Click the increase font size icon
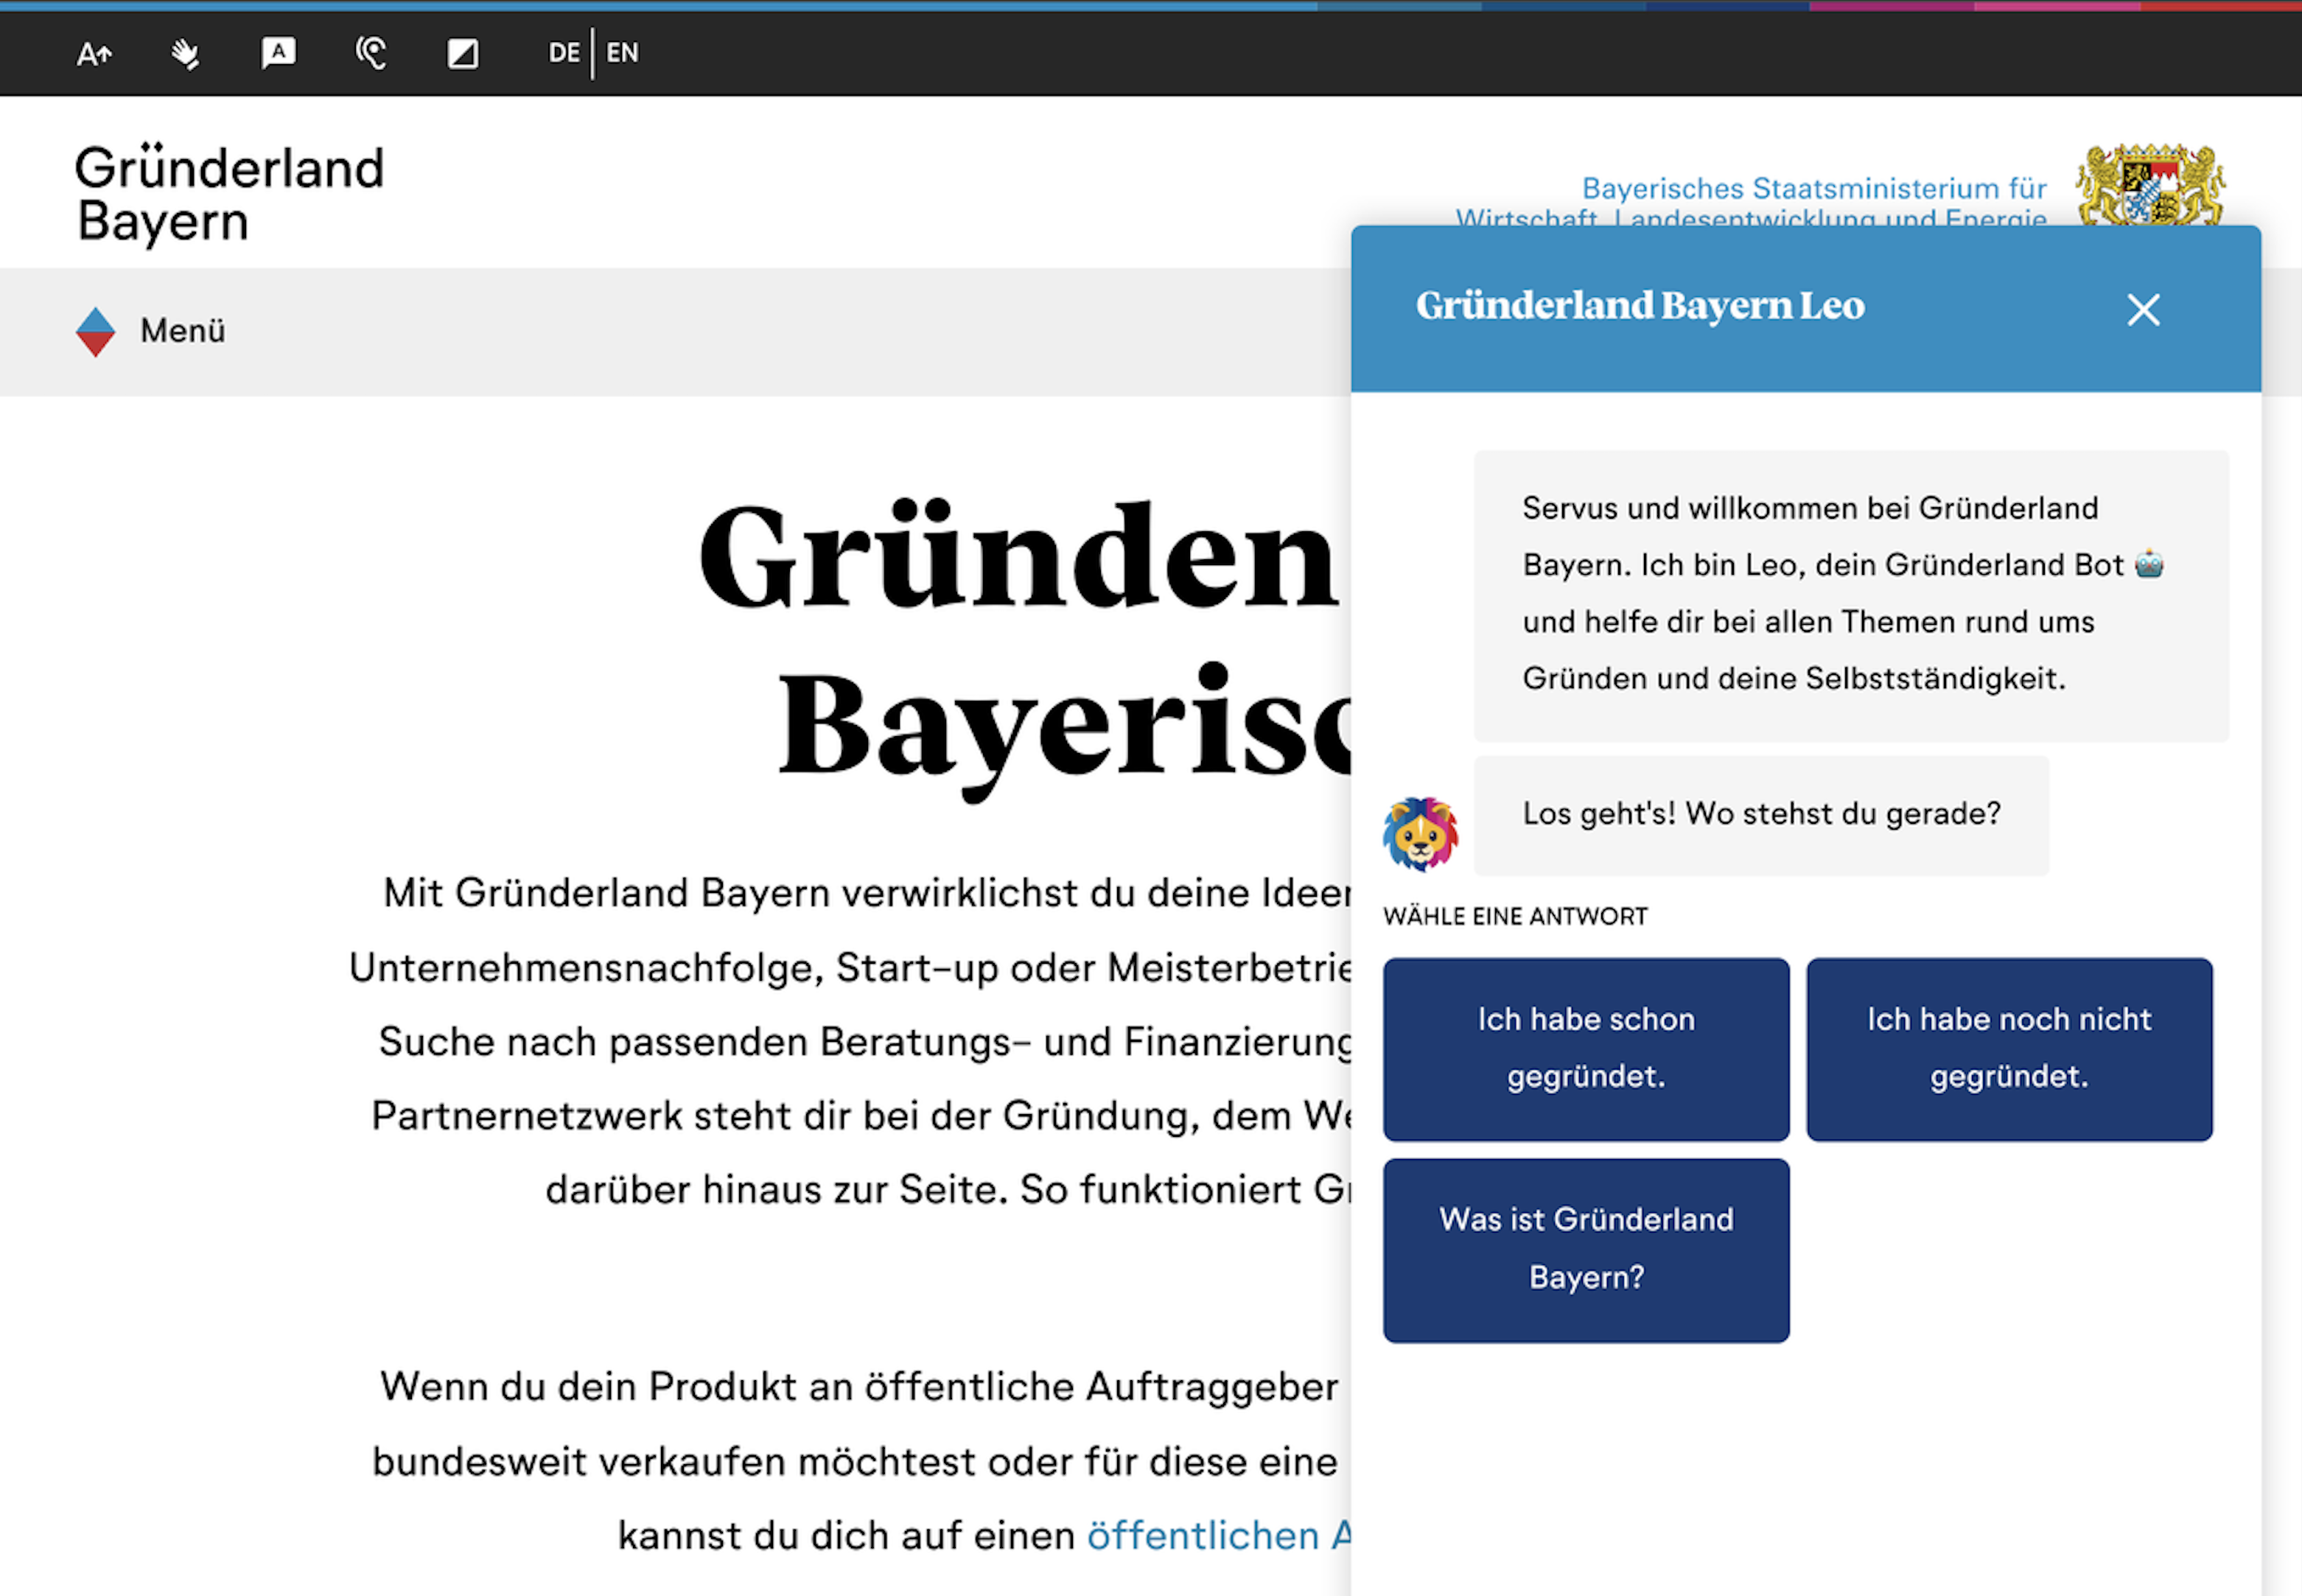2302x1596 pixels. 94,53
